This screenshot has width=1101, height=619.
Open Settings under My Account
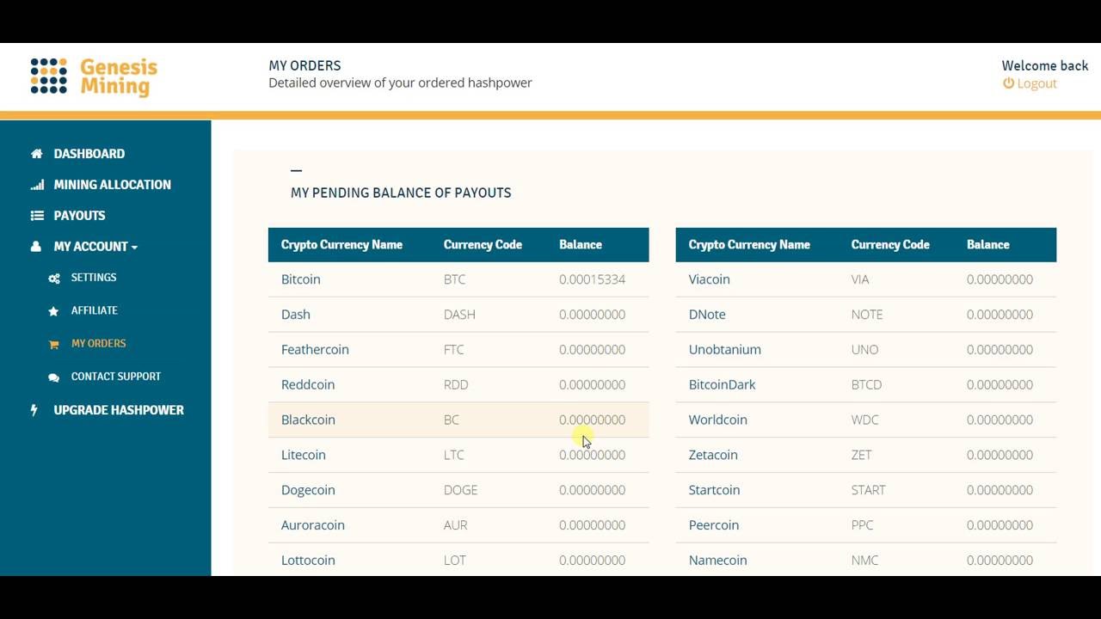coord(94,278)
